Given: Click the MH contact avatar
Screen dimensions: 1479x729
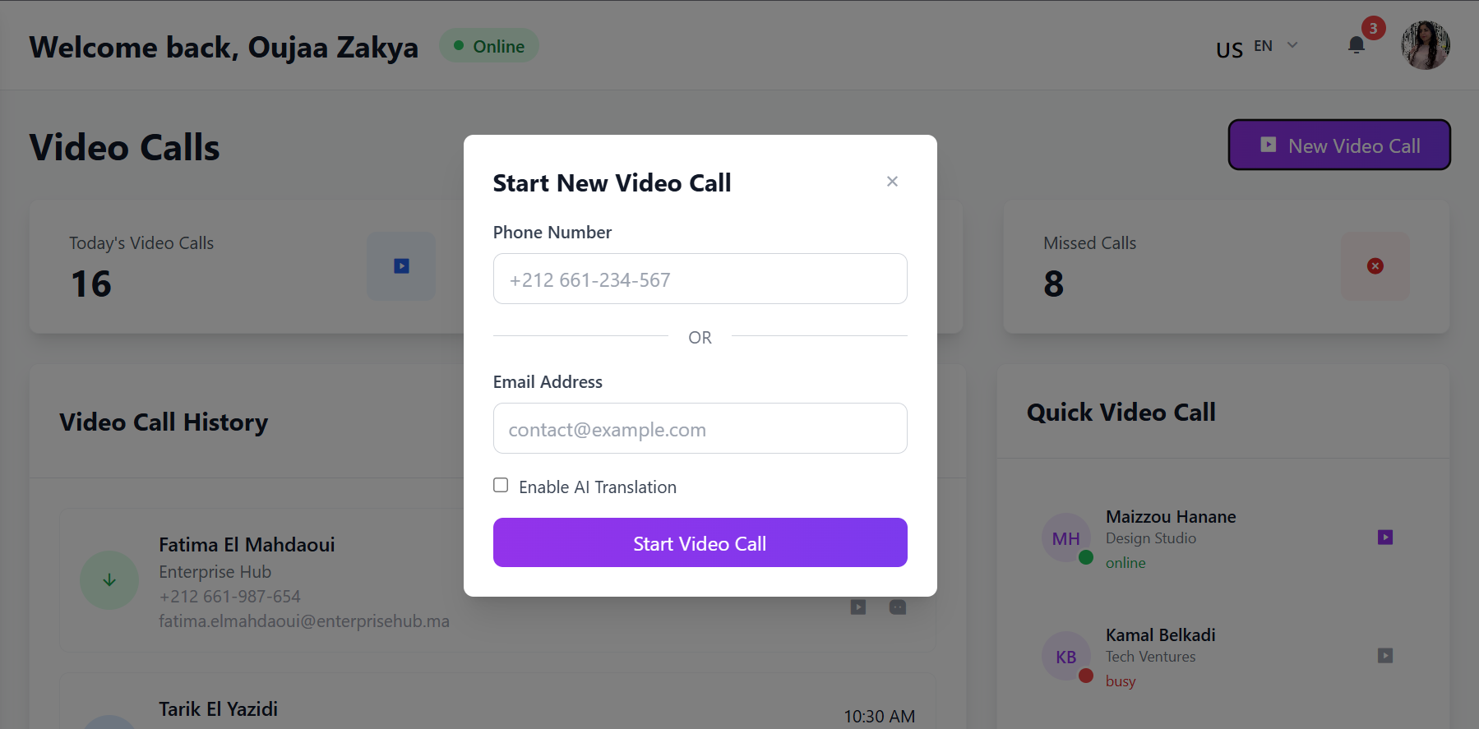Looking at the screenshot, I should tap(1065, 539).
